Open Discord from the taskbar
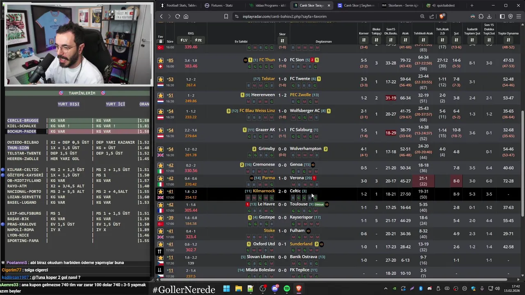 point(275,288)
